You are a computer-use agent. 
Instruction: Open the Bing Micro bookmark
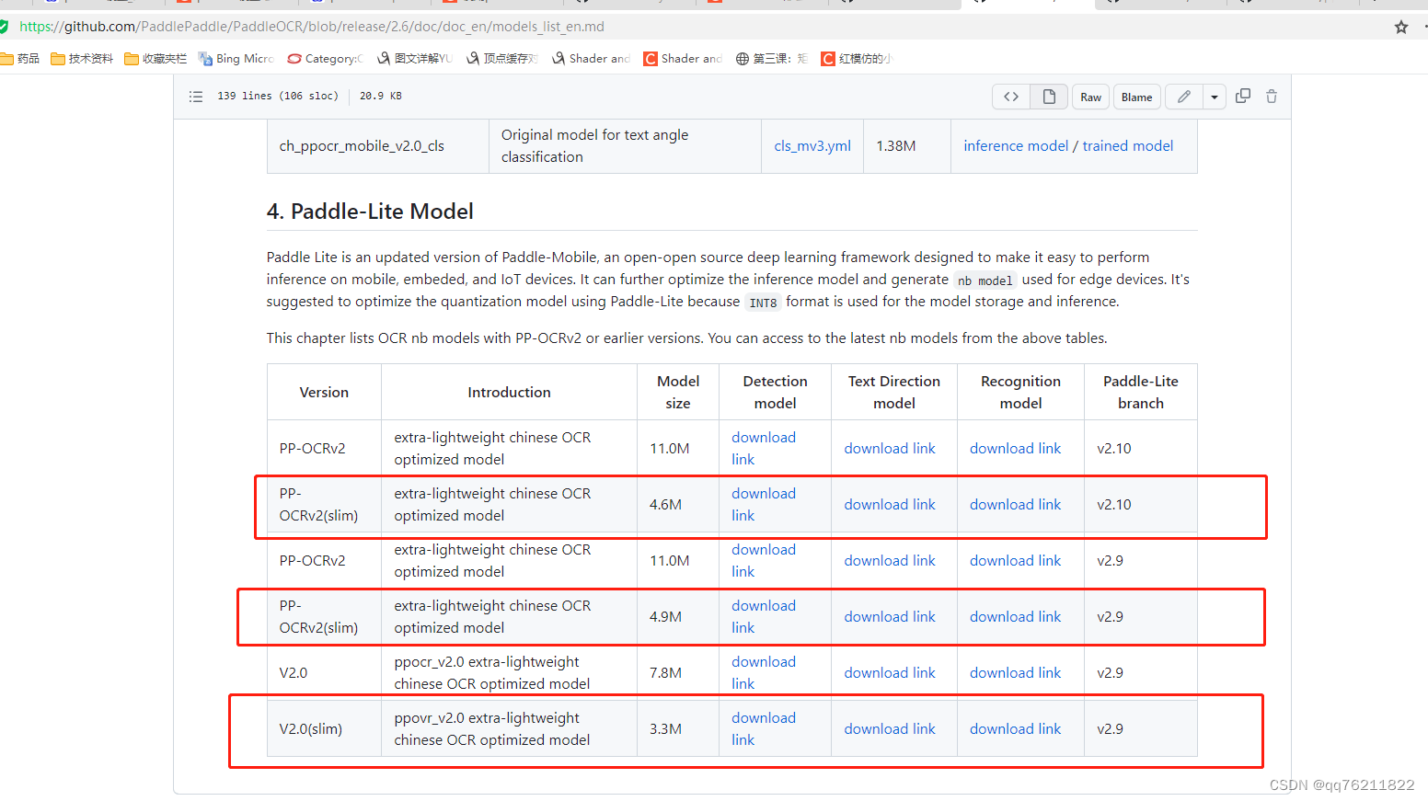(236, 59)
